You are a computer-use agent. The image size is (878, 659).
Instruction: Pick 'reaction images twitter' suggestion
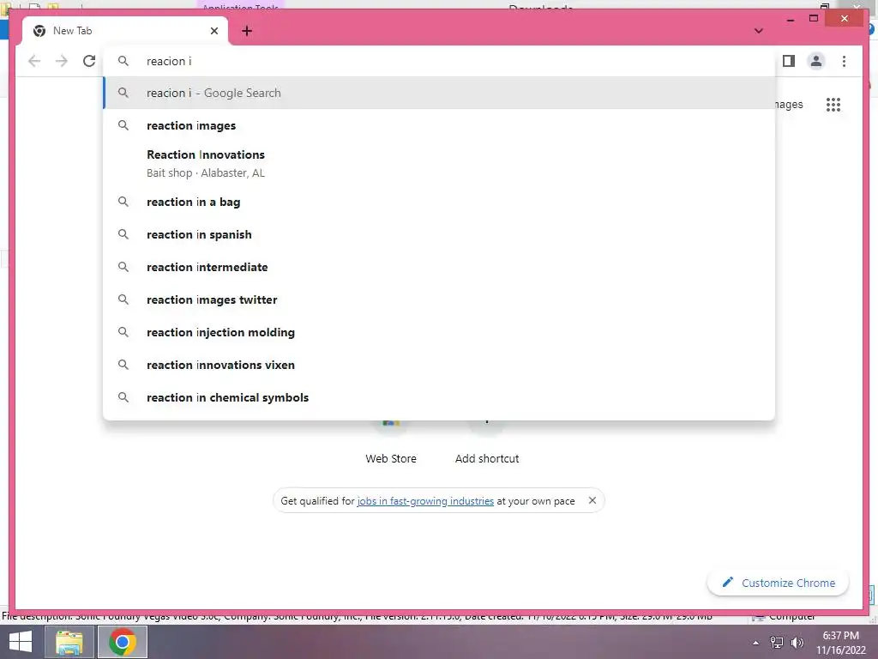coord(440,299)
